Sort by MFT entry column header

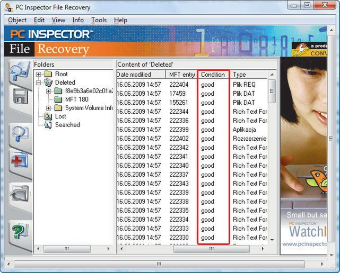click(x=182, y=75)
